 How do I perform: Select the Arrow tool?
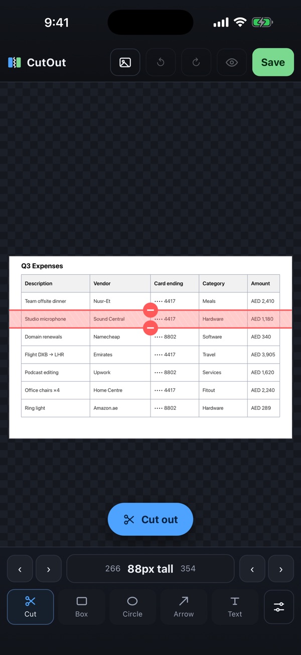184,607
